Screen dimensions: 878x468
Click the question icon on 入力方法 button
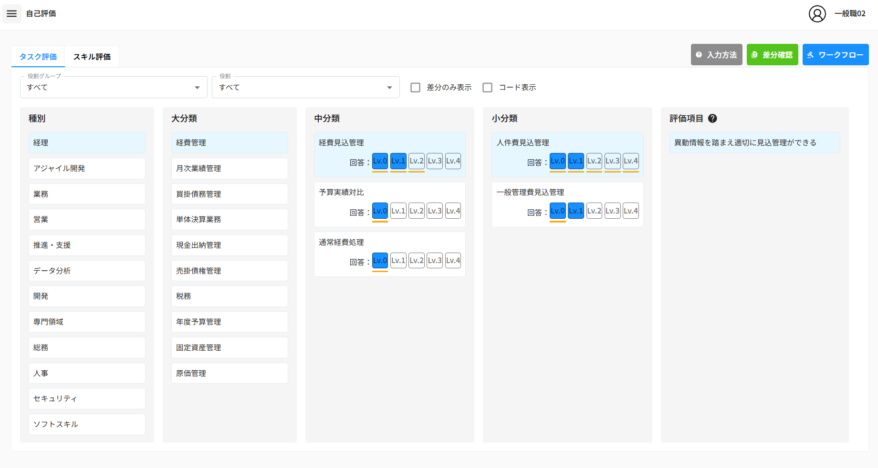click(699, 55)
